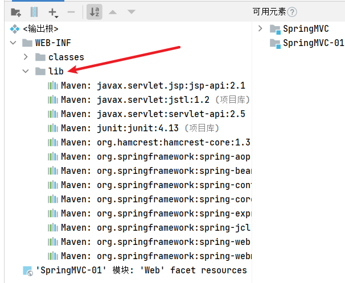This screenshot has height=283, width=345.
Task: Click the lib folder icon
Action: [x=40, y=71]
